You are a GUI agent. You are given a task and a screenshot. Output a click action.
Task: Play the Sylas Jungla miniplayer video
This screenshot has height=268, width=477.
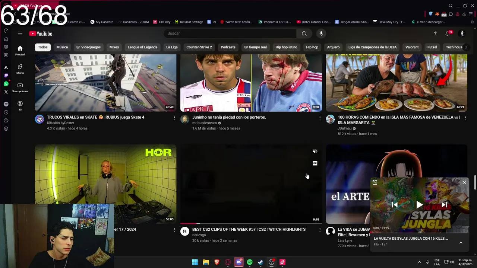[419, 204]
